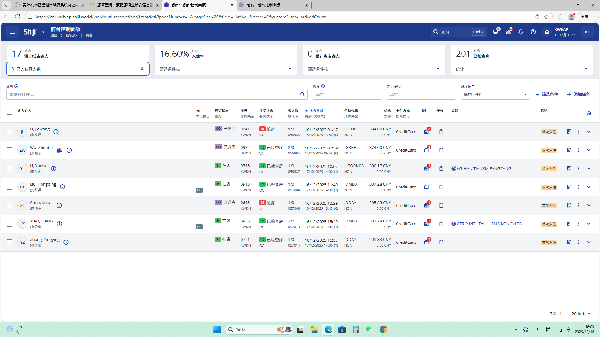Expand row details for Chen, Xujun

pos(589,205)
